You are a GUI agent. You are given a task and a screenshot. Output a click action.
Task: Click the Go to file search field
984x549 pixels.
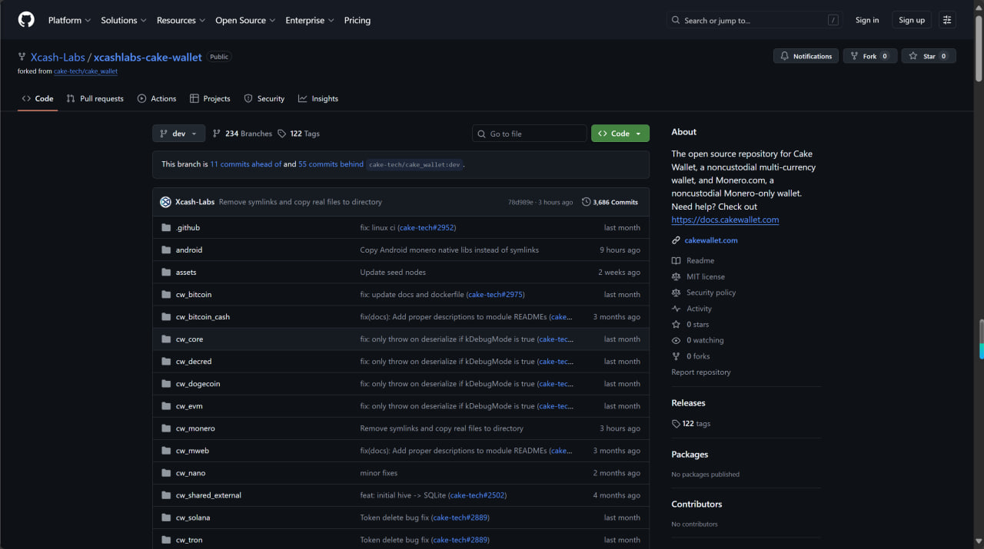pyautogui.click(x=530, y=134)
